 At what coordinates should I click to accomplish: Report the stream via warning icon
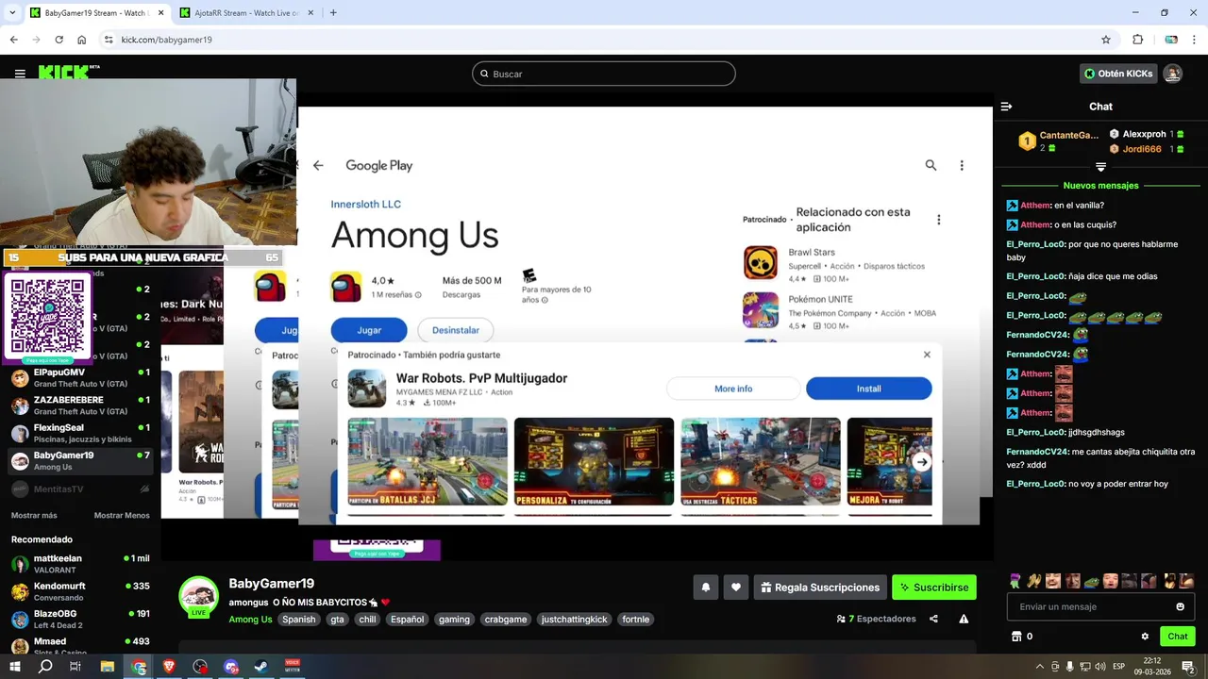964,619
